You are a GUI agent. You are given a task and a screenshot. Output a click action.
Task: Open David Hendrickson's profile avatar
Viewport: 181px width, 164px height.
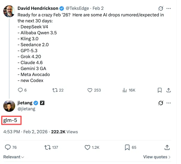[x=9, y=11]
